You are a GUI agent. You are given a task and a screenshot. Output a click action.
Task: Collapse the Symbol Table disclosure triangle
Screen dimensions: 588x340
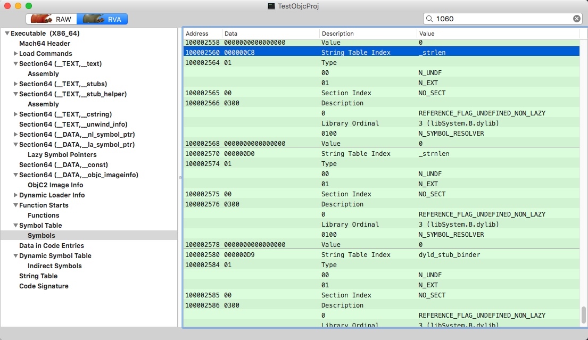[15, 226]
